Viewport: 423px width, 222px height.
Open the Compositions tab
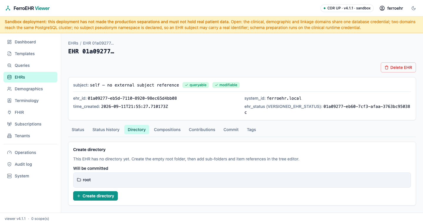[x=167, y=130]
